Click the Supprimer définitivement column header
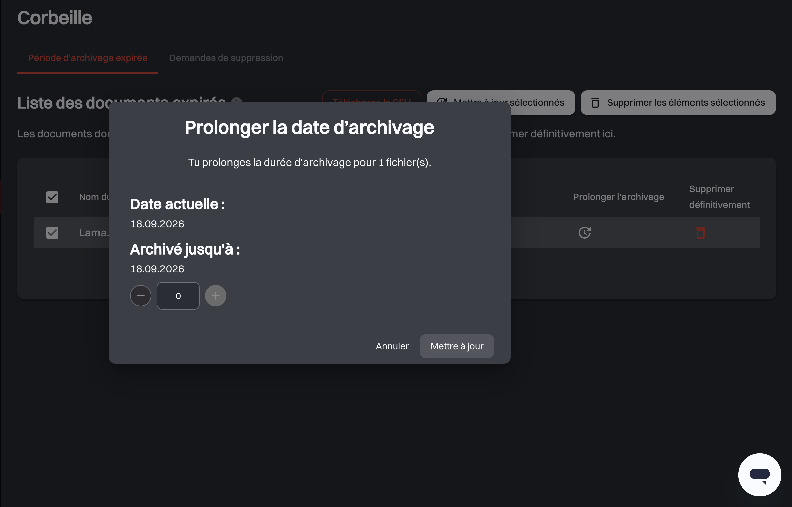Screen dimensions: 792x507 click(x=720, y=197)
